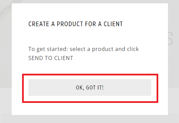Screen dimensions: 179x123
Task: Click the OK, GOT IT! button
Action: (90, 87)
